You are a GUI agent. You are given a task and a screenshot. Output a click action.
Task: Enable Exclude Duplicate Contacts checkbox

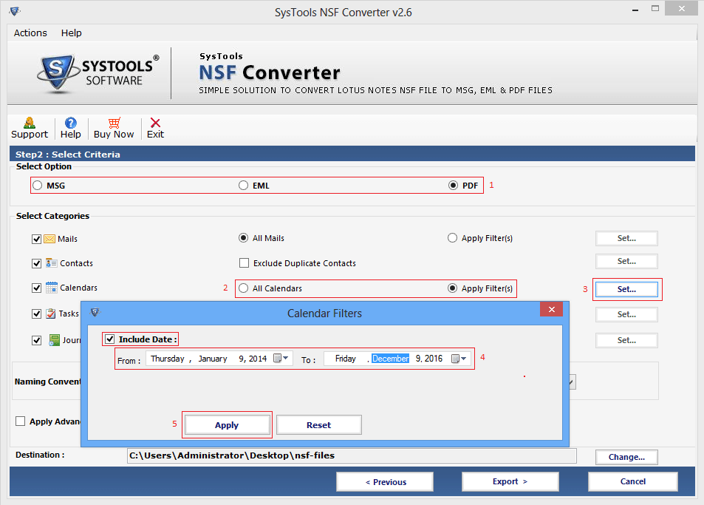point(245,262)
